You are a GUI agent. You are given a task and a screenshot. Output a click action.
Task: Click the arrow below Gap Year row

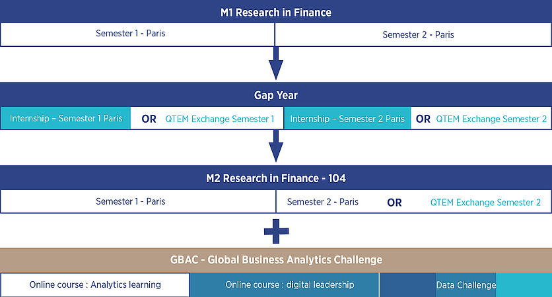[x=276, y=145]
